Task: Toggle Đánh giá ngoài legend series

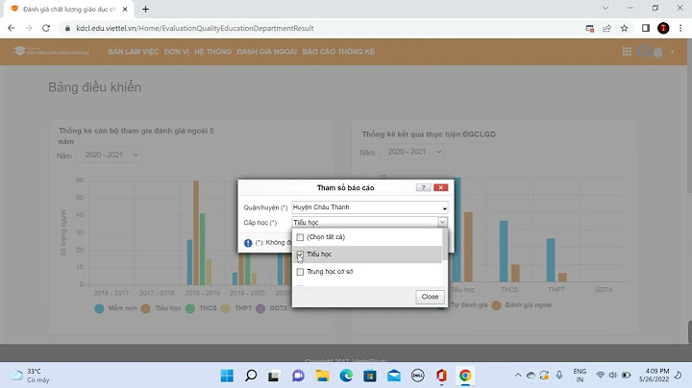Action: pyautogui.click(x=522, y=305)
